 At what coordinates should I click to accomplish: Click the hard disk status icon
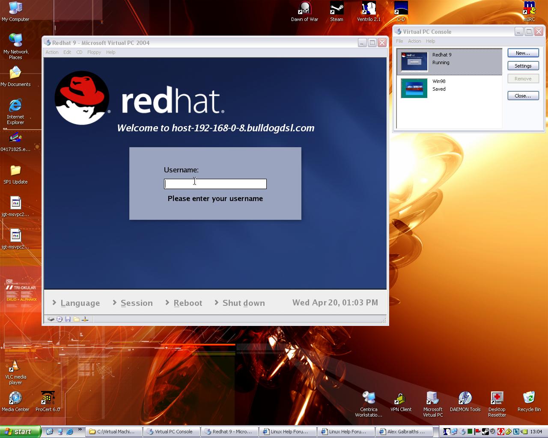coord(51,319)
